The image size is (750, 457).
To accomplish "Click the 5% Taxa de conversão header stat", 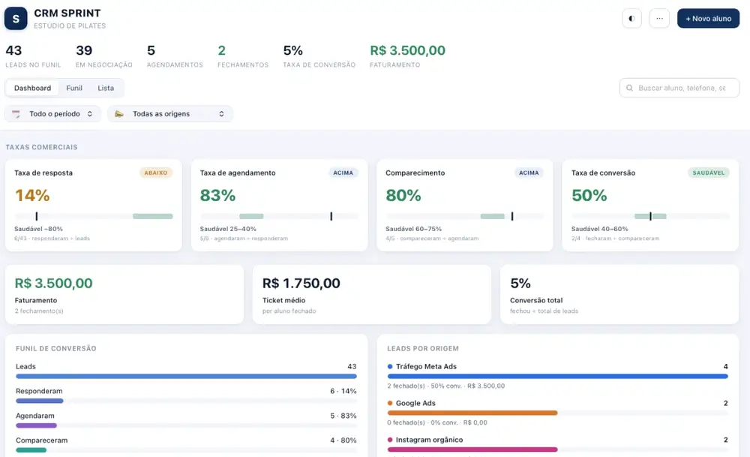I will pyautogui.click(x=319, y=56).
